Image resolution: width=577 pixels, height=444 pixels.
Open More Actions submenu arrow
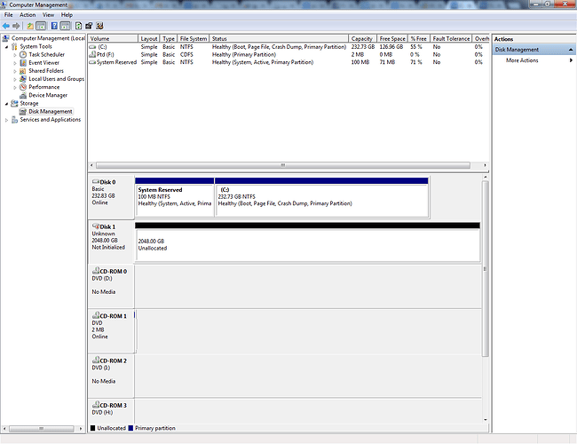point(571,60)
